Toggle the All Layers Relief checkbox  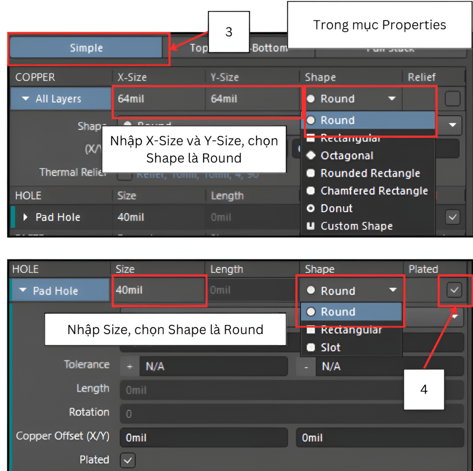pyautogui.click(x=452, y=99)
